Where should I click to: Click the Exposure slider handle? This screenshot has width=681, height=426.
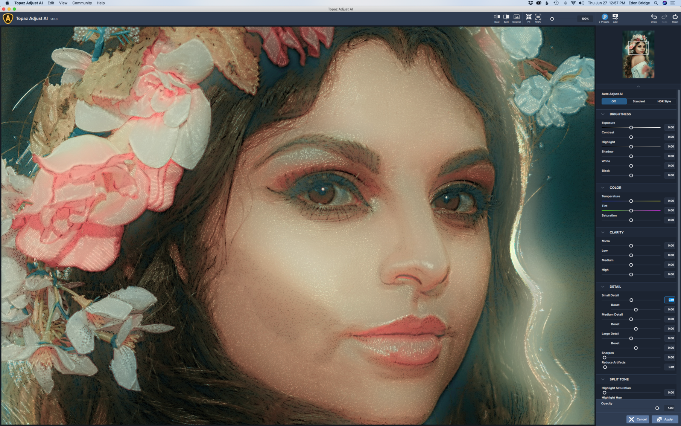click(x=631, y=128)
